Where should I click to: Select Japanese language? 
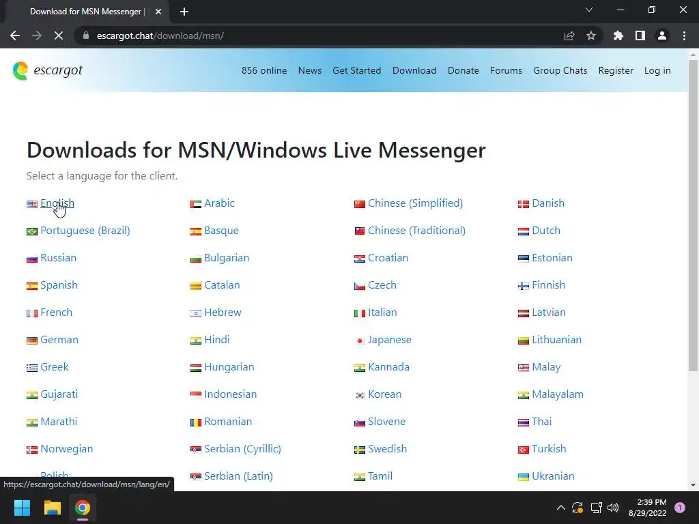pos(390,340)
